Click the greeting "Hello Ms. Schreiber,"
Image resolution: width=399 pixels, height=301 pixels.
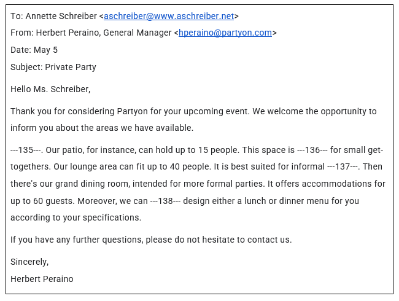(50, 90)
